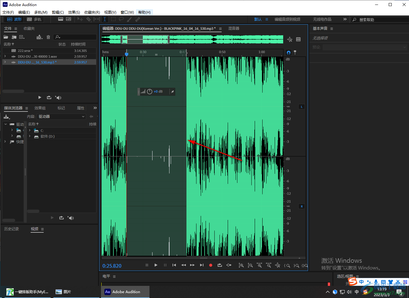Toggle the left channel L button

tap(302, 107)
